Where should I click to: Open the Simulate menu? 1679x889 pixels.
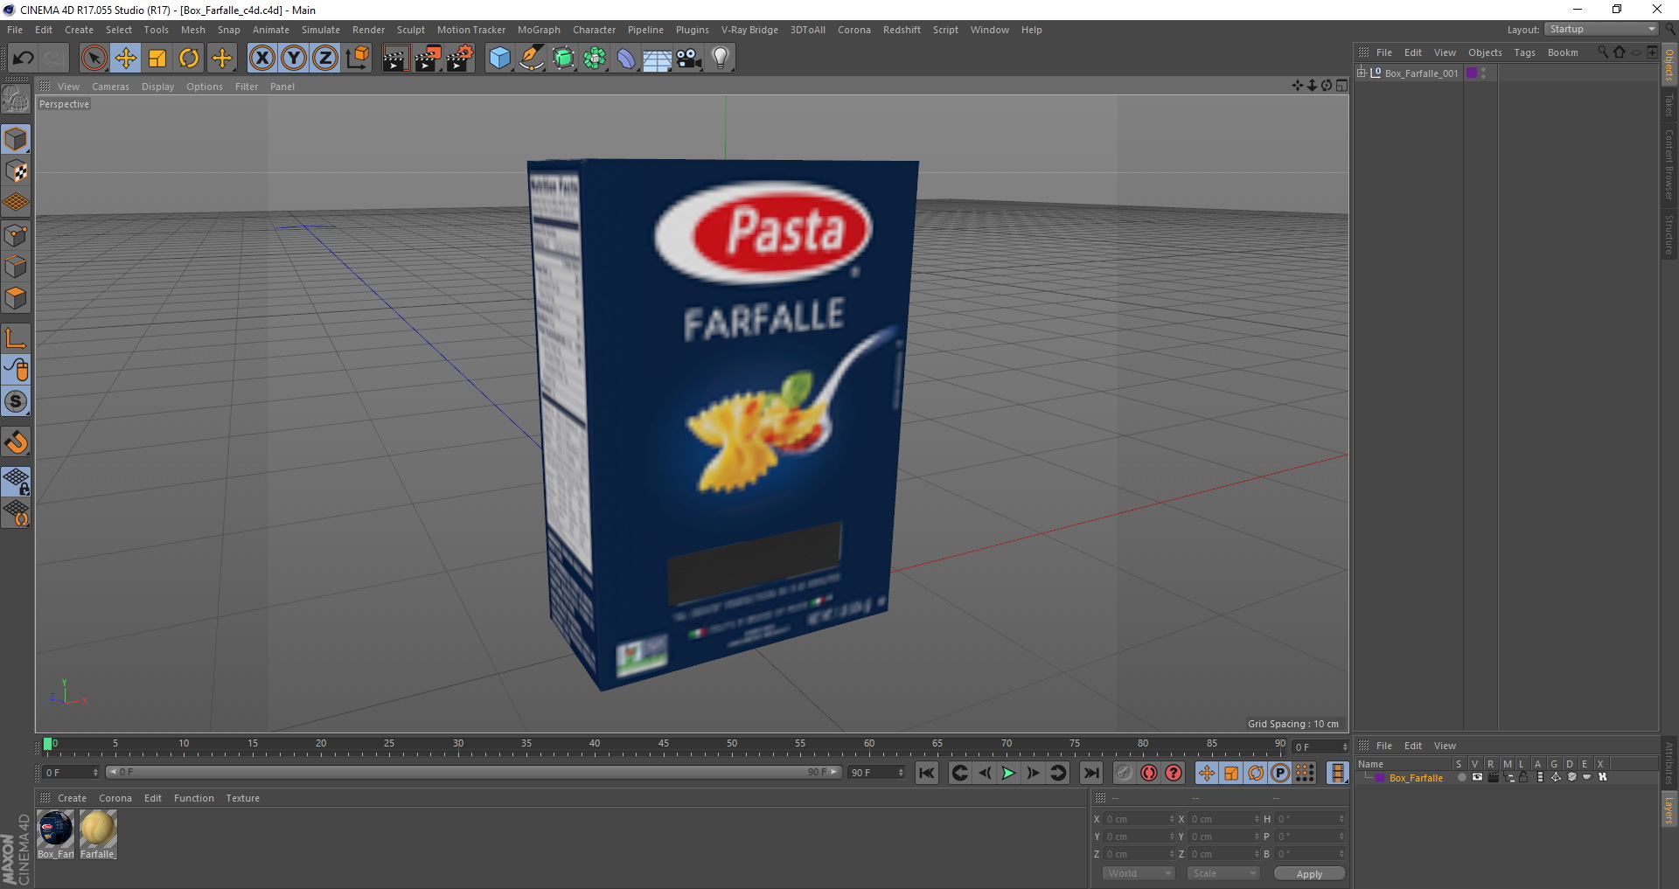(x=321, y=30)
